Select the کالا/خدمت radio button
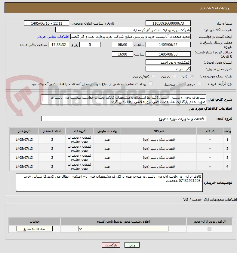Screen dimensions: 237x253 pos(153,76)
